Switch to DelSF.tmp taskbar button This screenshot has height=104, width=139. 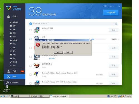[x=59, y=96]
